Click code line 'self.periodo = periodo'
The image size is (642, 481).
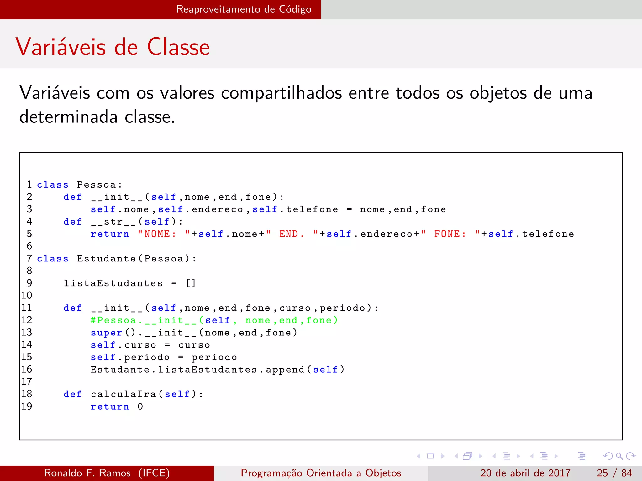pos(164,357)
